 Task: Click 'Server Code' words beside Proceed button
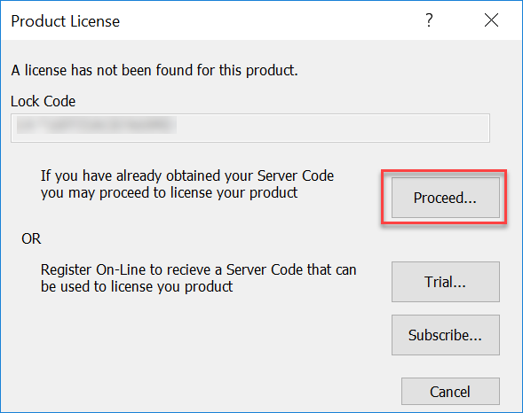coord(296,175)
